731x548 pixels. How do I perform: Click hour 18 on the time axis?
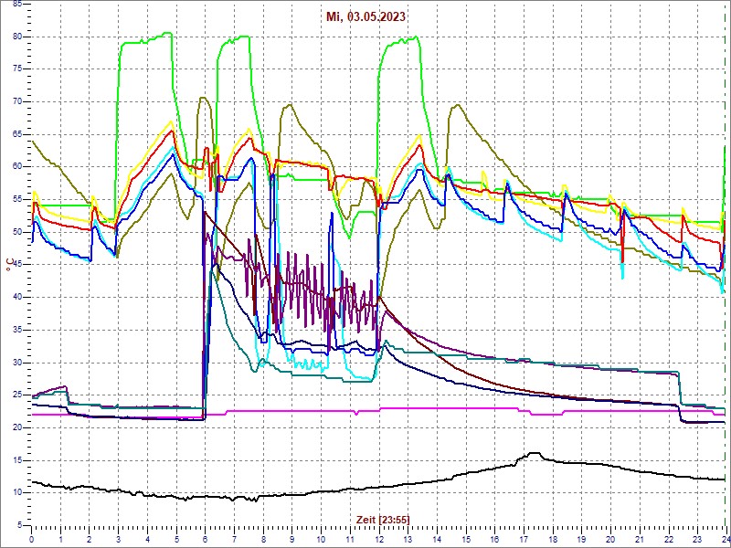[553, 538]
